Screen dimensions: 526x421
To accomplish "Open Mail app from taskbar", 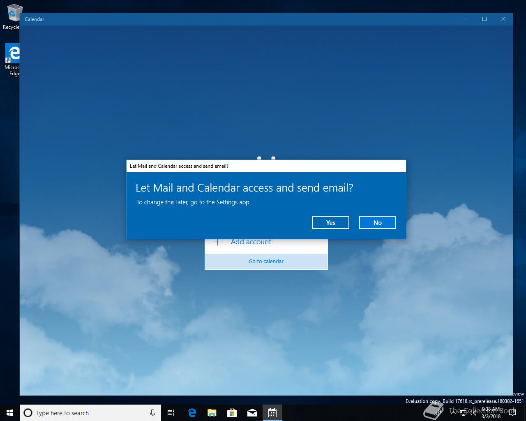I will pyautogui.click(x=252, y=413).
